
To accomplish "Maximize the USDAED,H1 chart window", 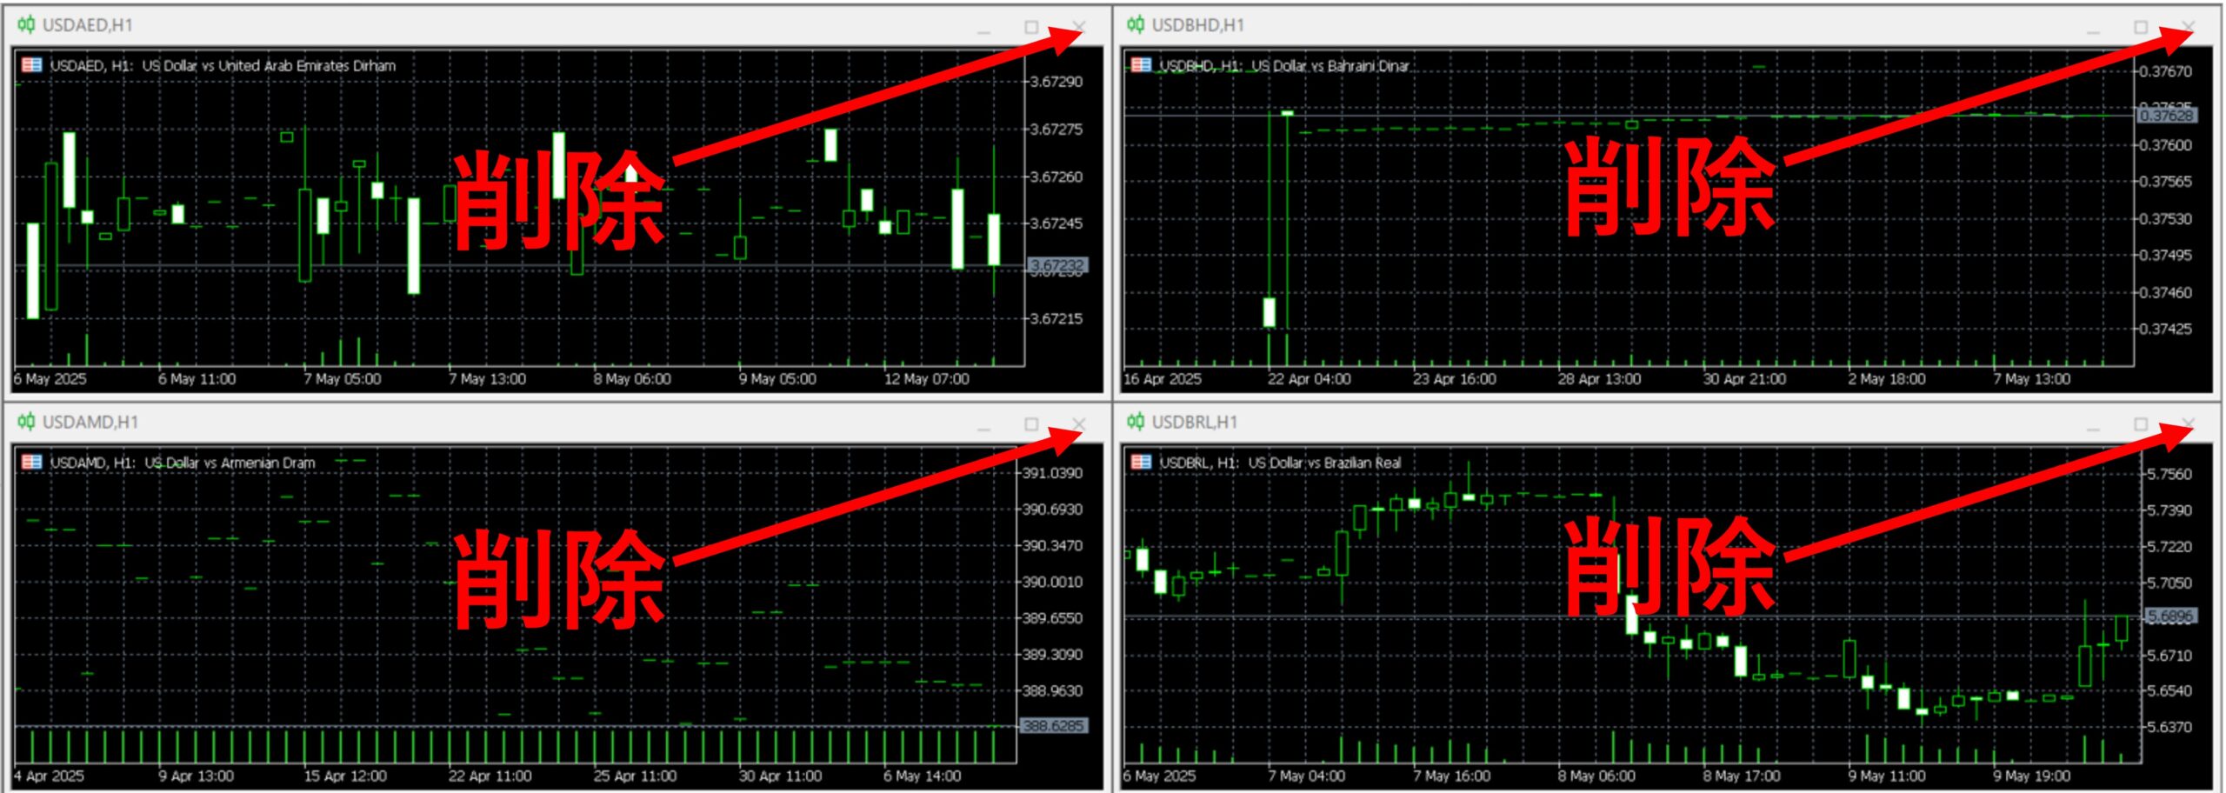I will [1031, 27].
